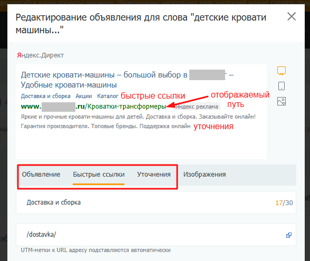Click the ad headline Детские кровати-машины
This screenshot has width=310, height=261.
point(128,80)
